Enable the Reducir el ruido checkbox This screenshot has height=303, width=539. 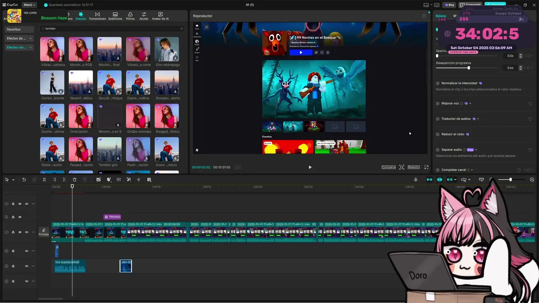pos(438,134)
